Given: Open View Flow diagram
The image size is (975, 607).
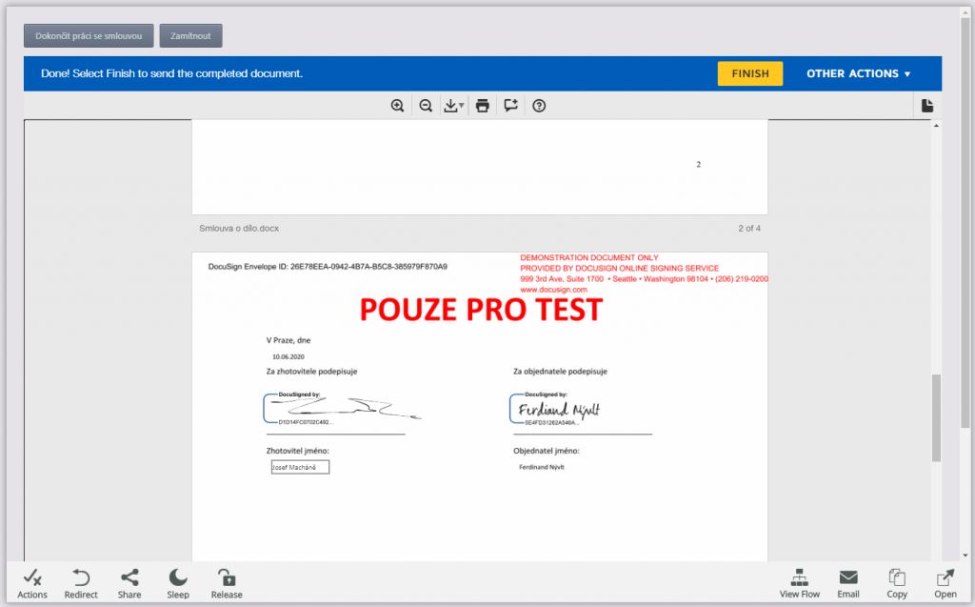Looking at the screenshot, I should click(x=799, y=583).
